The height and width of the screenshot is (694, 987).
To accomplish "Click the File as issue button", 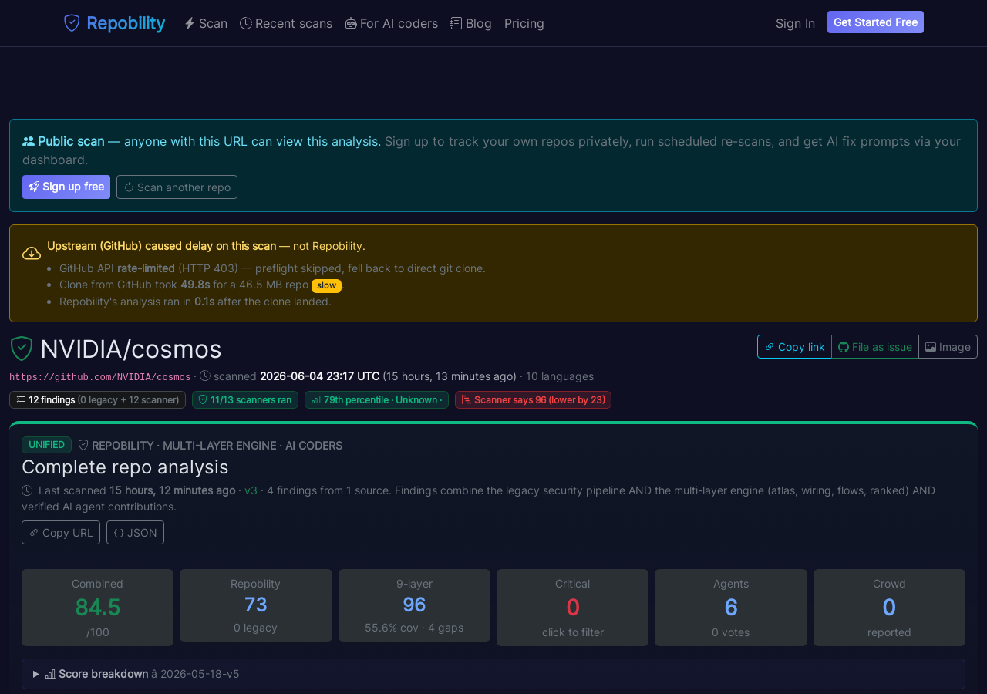I will point(875,347).
